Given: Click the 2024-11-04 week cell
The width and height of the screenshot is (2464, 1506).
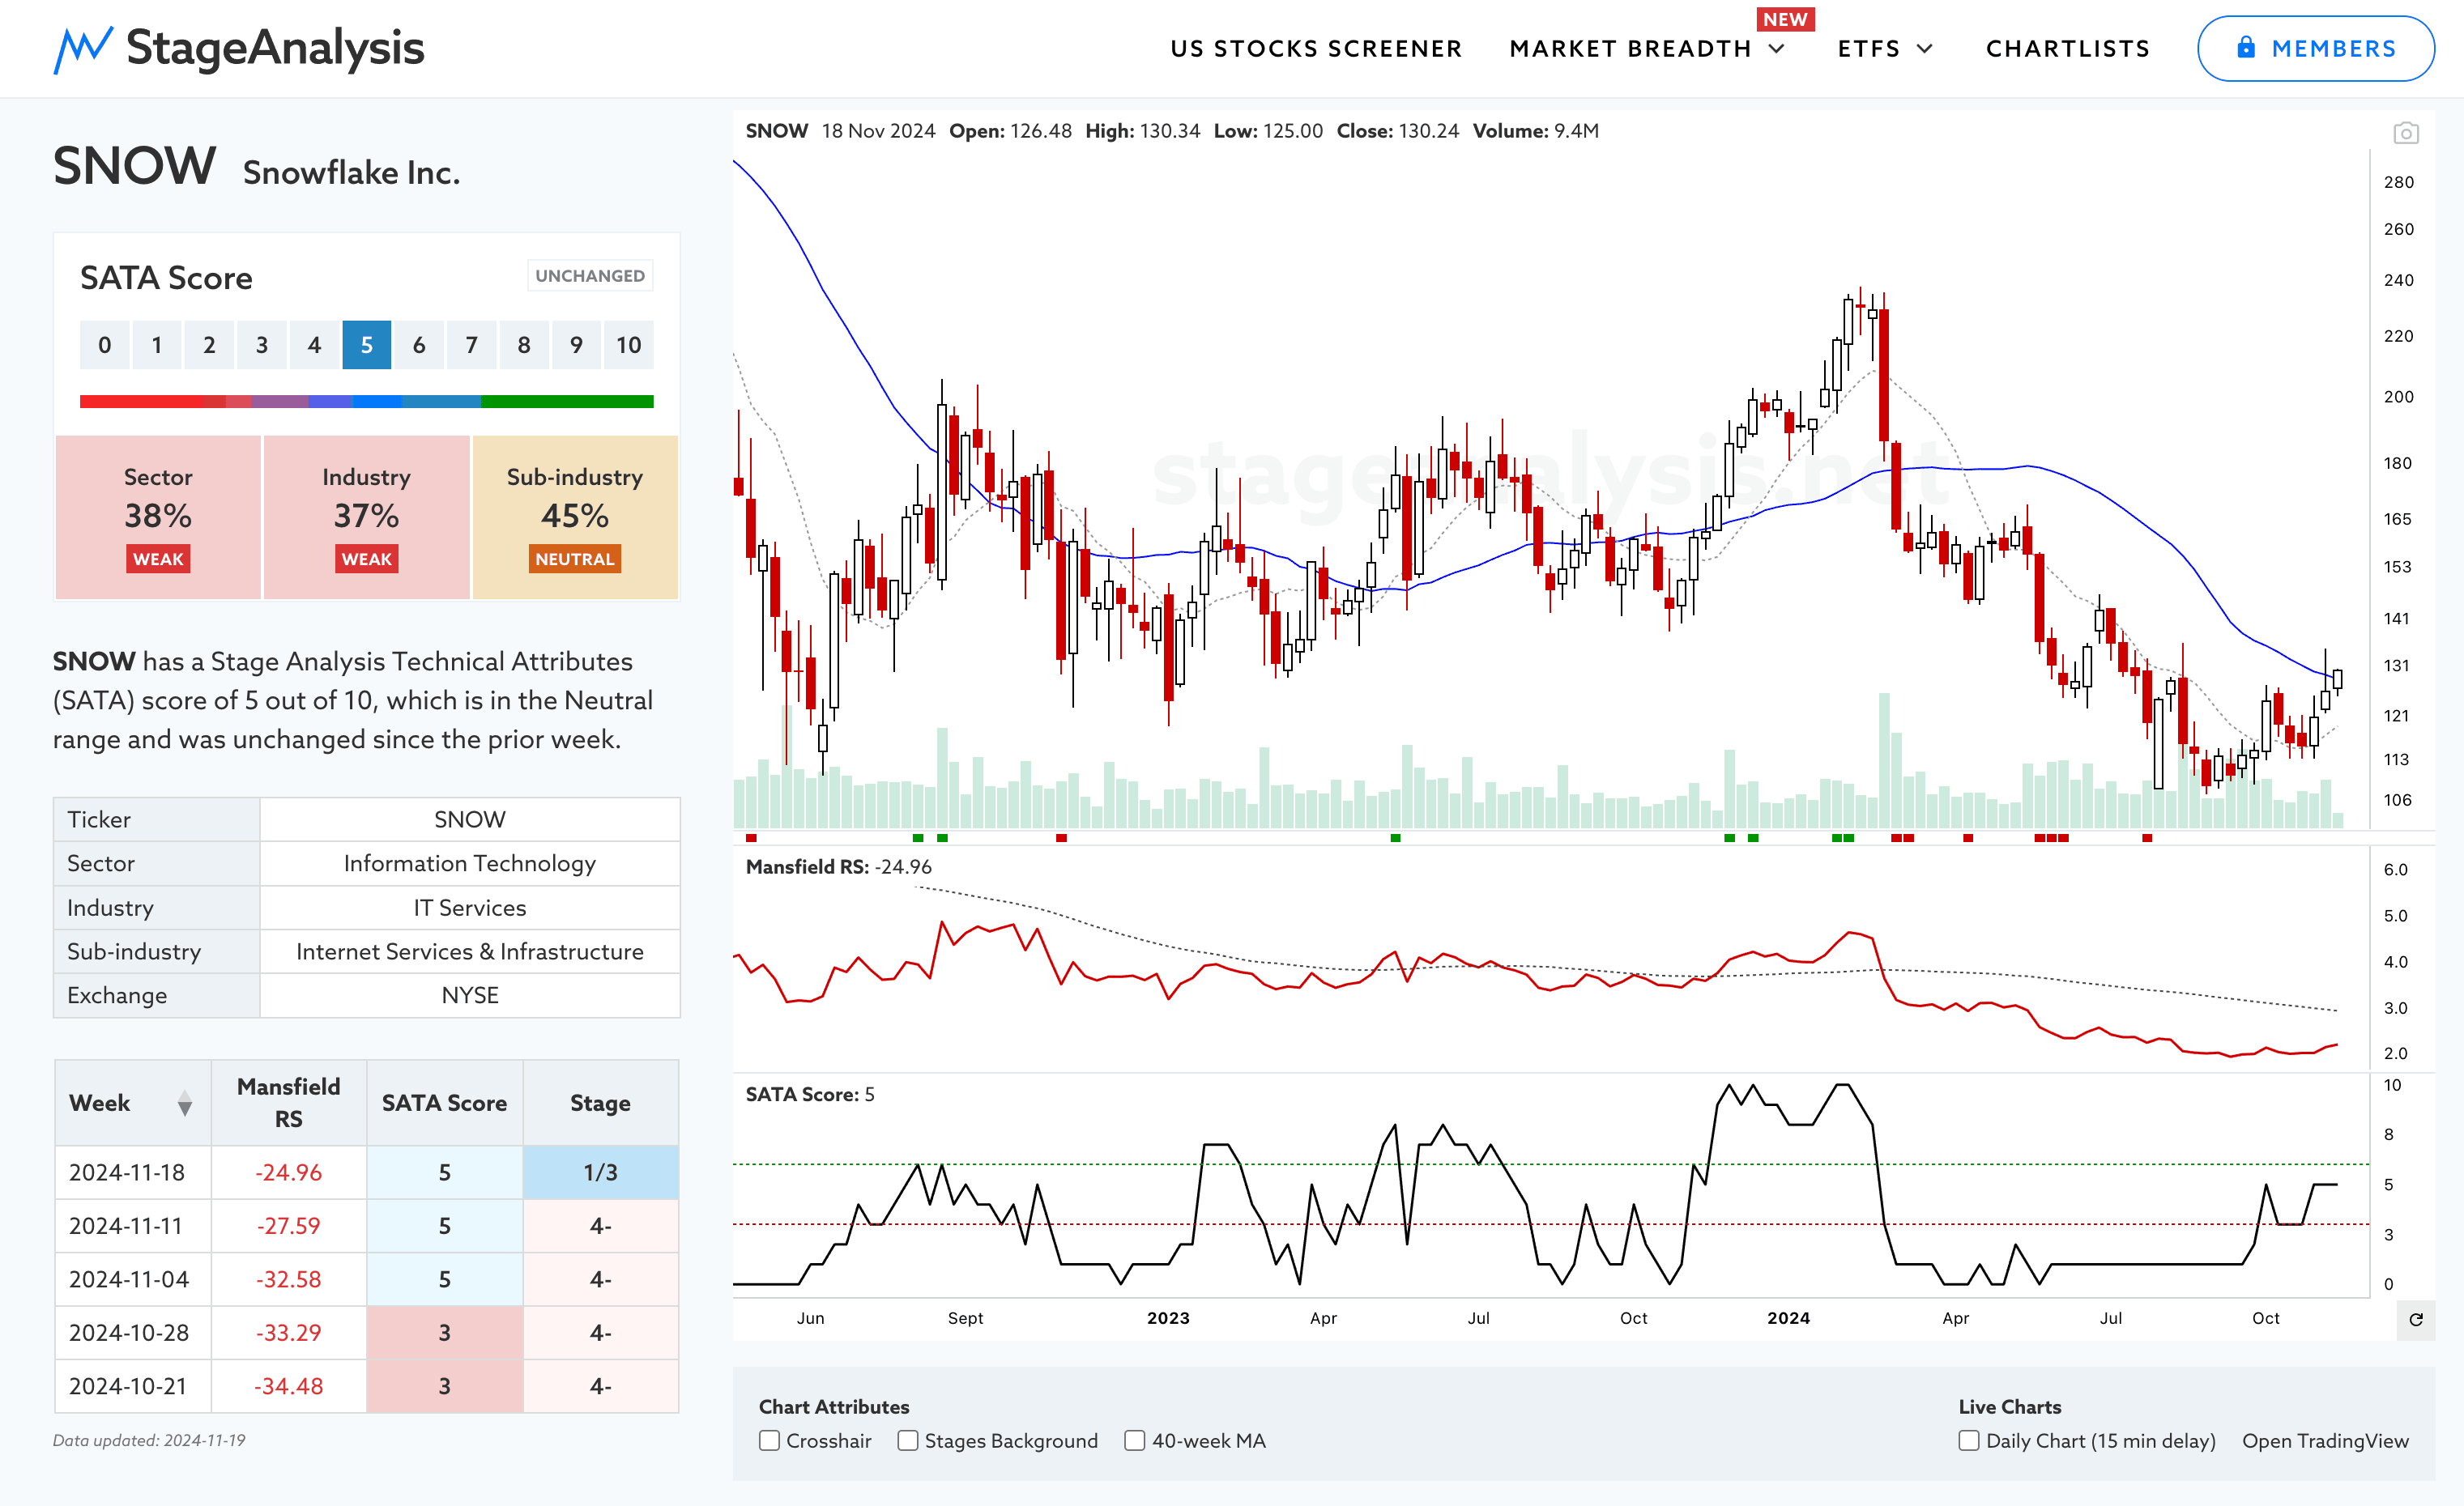Looking at the screenshot, I should 132,1279.
